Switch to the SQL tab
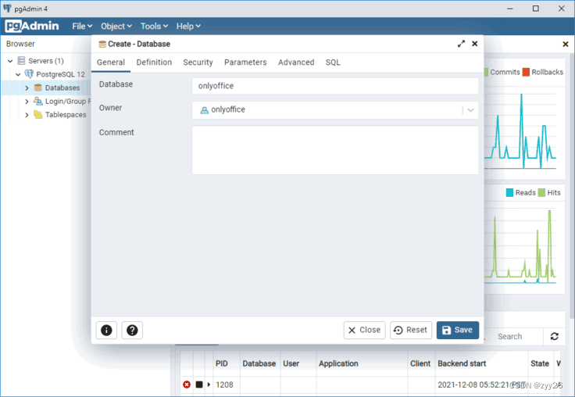Image resolution: width=575 pixels, height=397 pixels. click(x=333, y=63)
